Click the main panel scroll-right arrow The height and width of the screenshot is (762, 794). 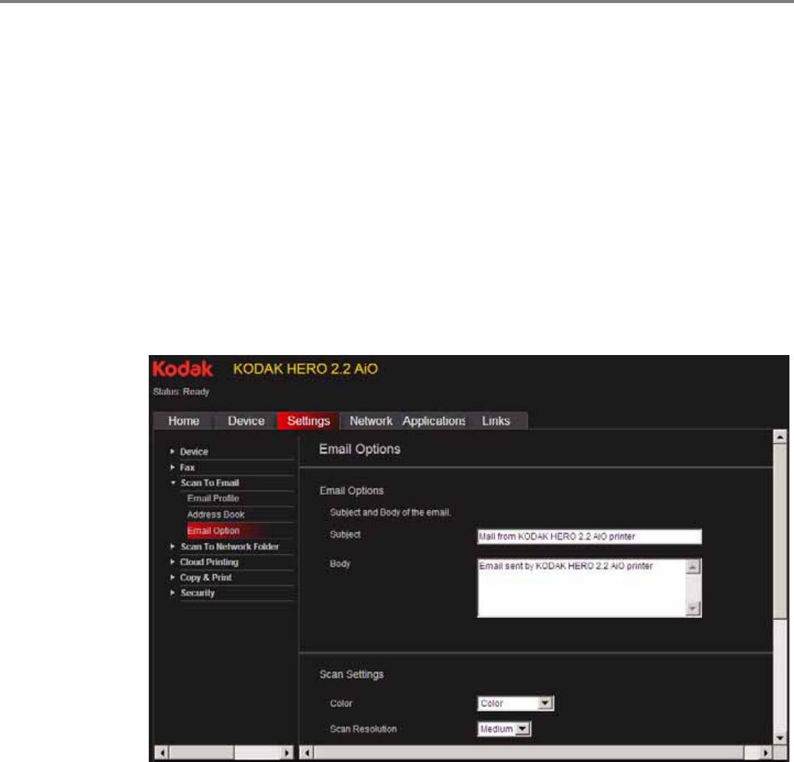(x=765, y=752)
